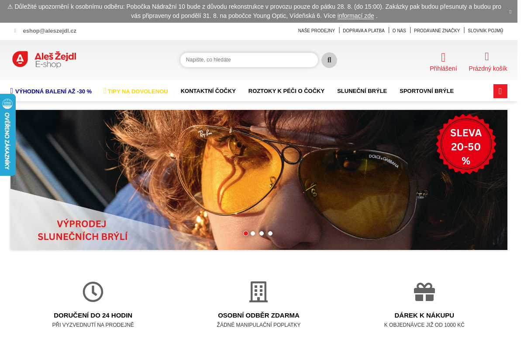The width and height of the screenshot is (524, 349).
Task: Click the eshop@aleszejdl.cz email link
Action: [x=50, y=31]
